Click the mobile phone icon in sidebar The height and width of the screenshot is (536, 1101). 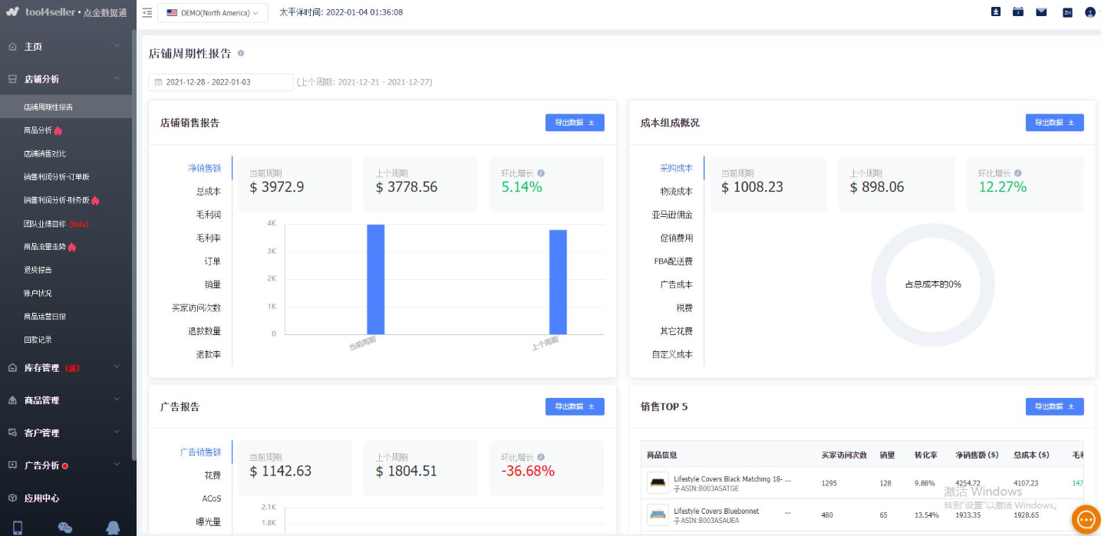click(x=18, y=528)
